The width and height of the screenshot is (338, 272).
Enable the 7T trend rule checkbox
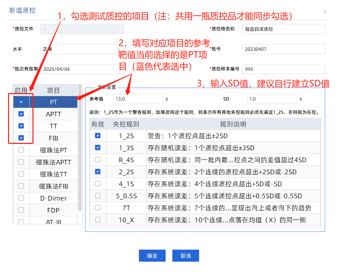(x=98, y=208)
